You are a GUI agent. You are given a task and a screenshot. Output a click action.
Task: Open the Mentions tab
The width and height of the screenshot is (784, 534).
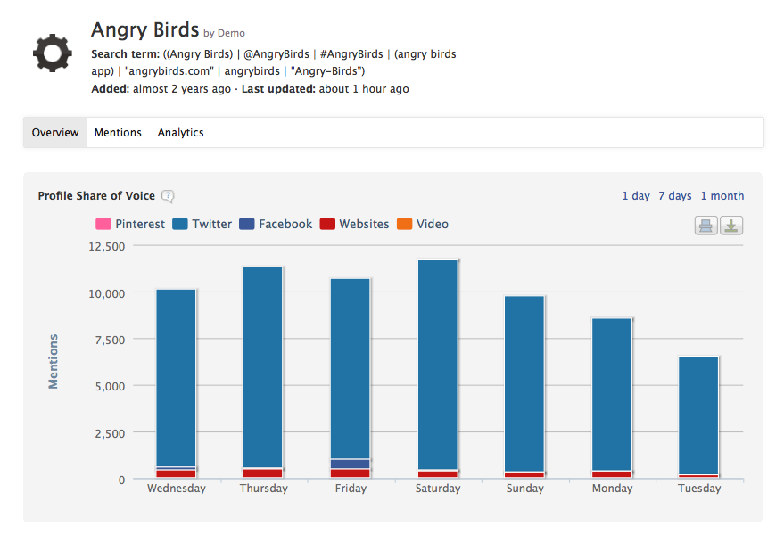click(118, 133)
